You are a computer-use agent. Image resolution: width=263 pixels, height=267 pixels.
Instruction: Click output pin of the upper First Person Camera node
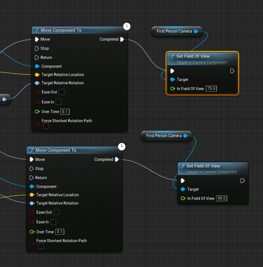pyautogui.click(x=196, y=32)
